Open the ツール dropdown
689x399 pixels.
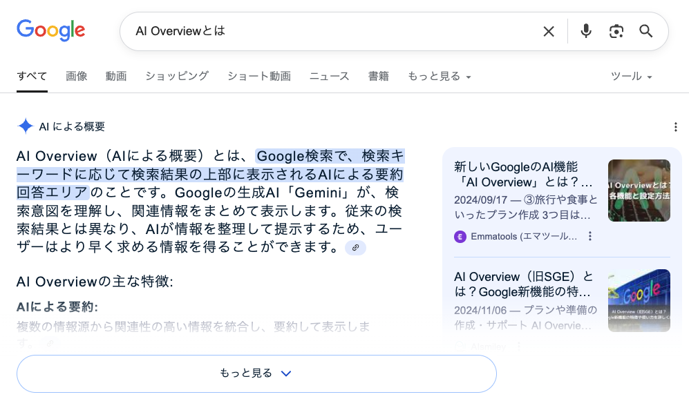631,77
